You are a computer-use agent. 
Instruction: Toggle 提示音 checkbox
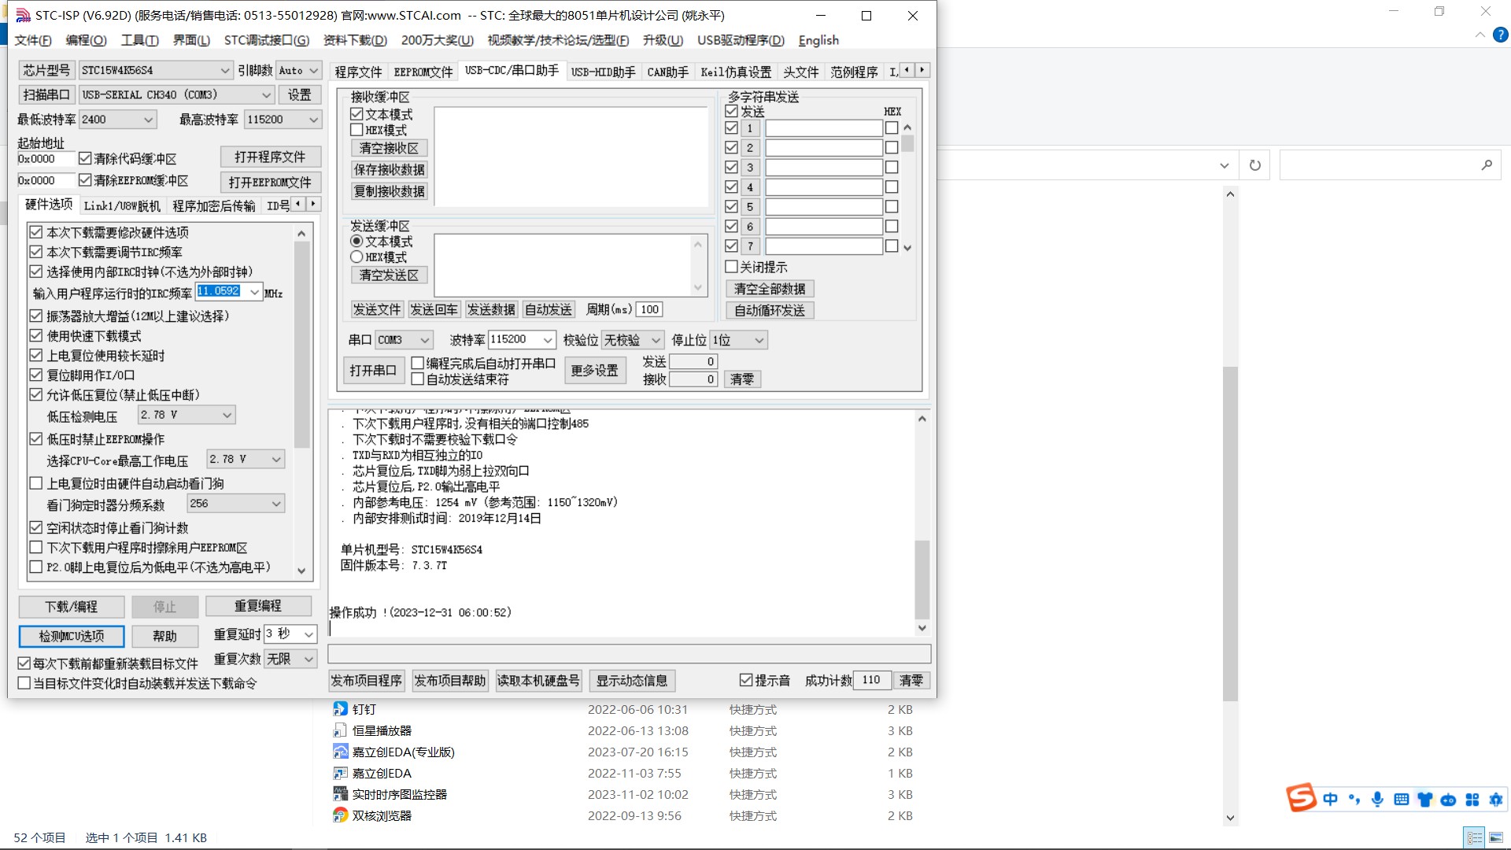click(x=746, y=680)
